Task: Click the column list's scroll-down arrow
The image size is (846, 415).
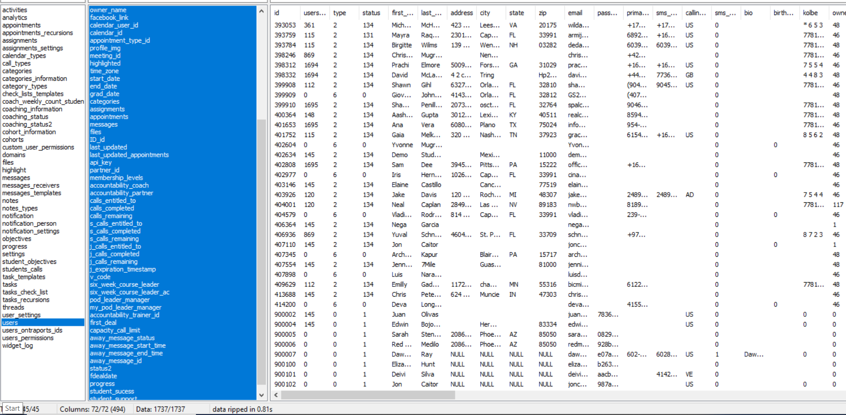Action: click(x=261, y=395)
